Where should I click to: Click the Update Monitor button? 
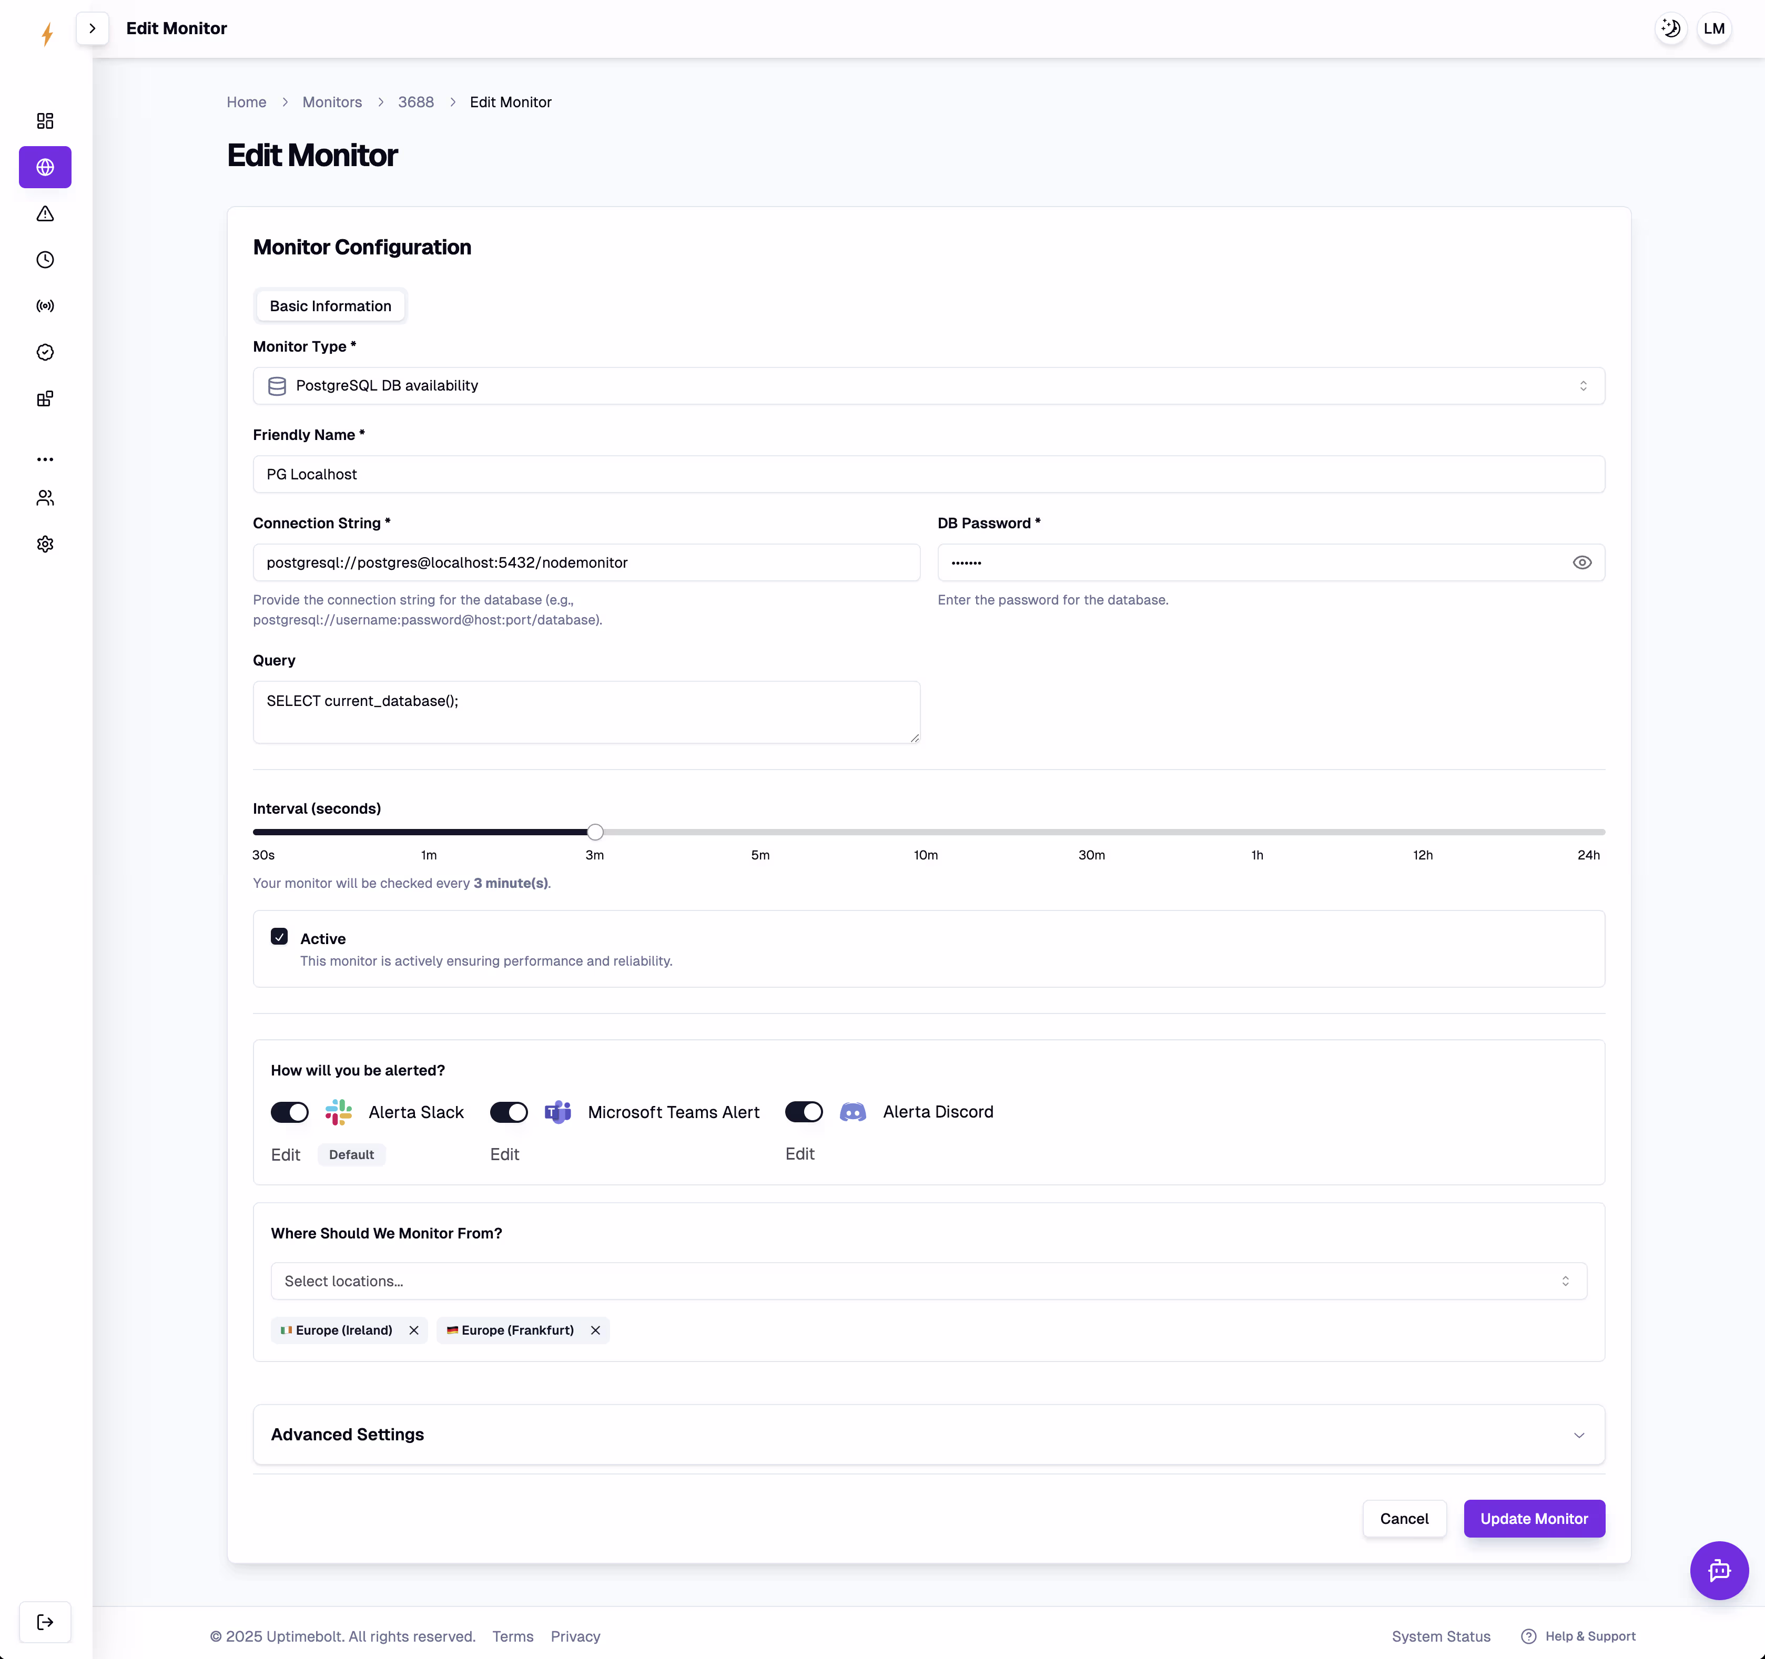(1533, 1519)
